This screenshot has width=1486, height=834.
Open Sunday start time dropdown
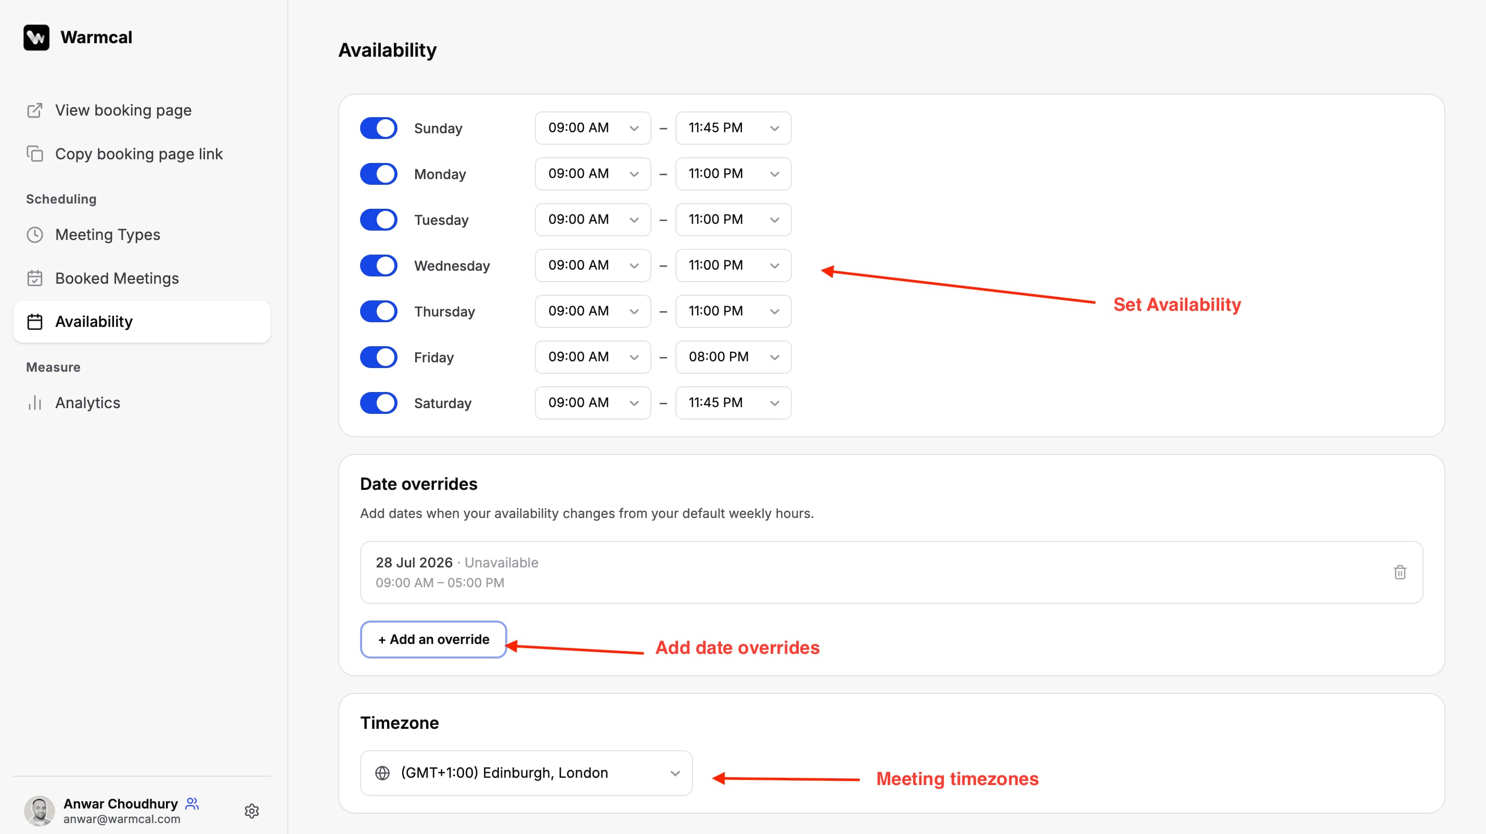[593, 128]
